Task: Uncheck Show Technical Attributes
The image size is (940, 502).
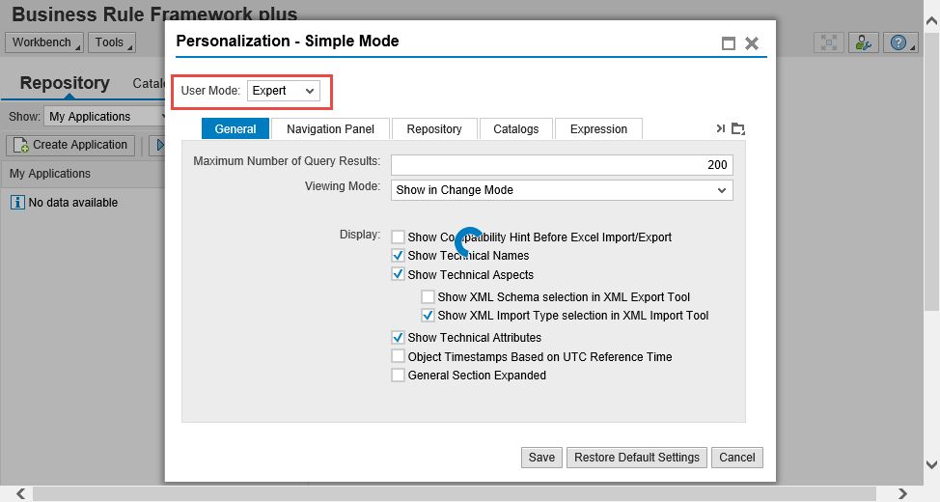Action: 398,338
